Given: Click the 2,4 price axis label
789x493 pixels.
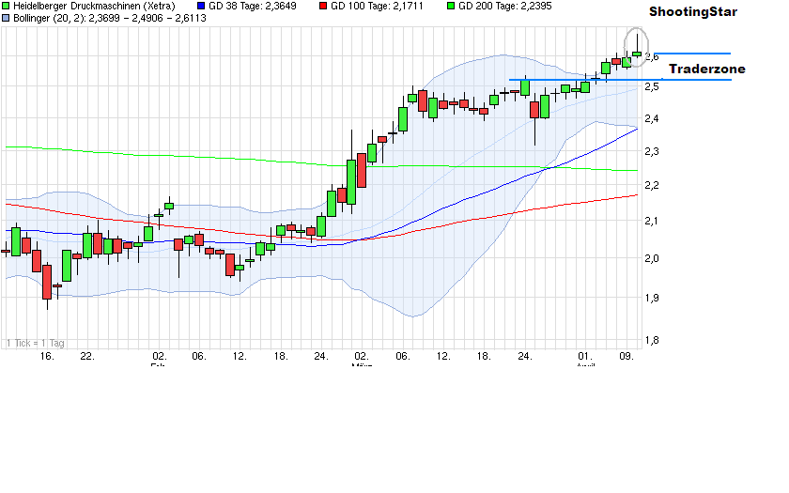Looking at the screenshot, I should (652, 118).
